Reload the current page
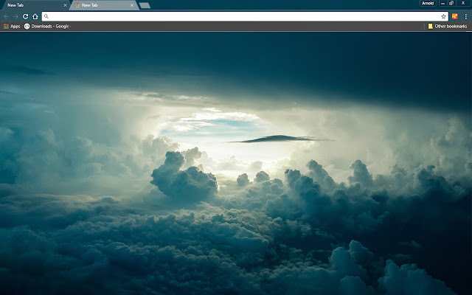The width and height of the screenshot is (472, 295). coord(26,16)
